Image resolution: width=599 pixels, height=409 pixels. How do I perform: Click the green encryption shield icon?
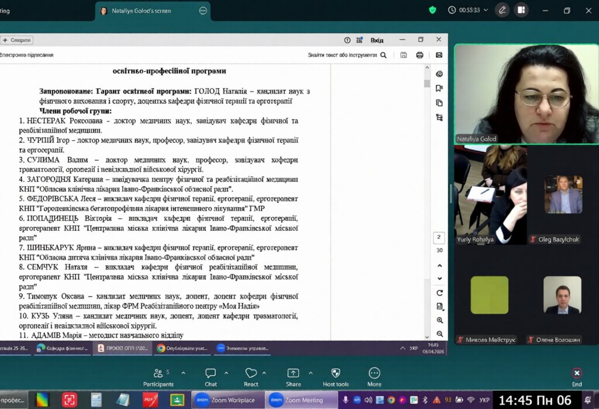pyautogui.click(x=433, y=10)
